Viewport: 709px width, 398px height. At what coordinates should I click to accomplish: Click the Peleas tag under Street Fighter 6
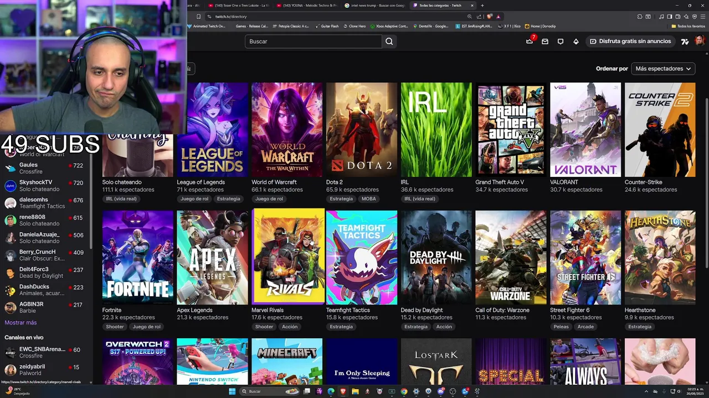(561, 327)
